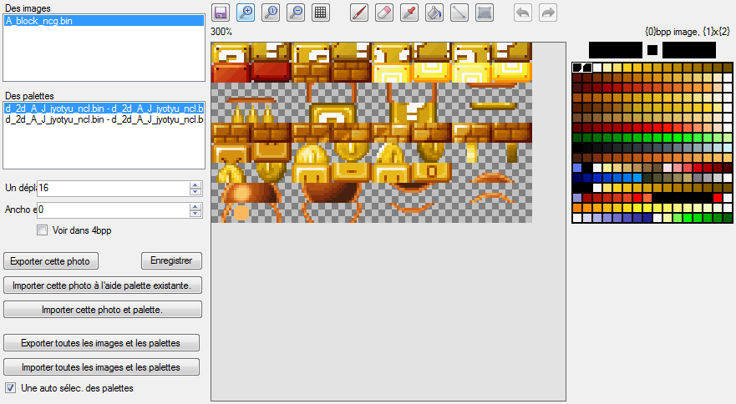Click the small black square between color boxes
This screenshot has height=404, width=736.
pos(652,50)
